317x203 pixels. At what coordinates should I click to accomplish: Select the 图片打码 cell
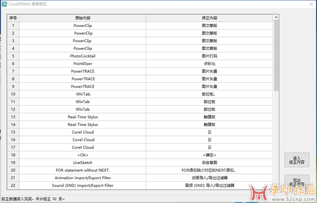(x=209, y=56)
